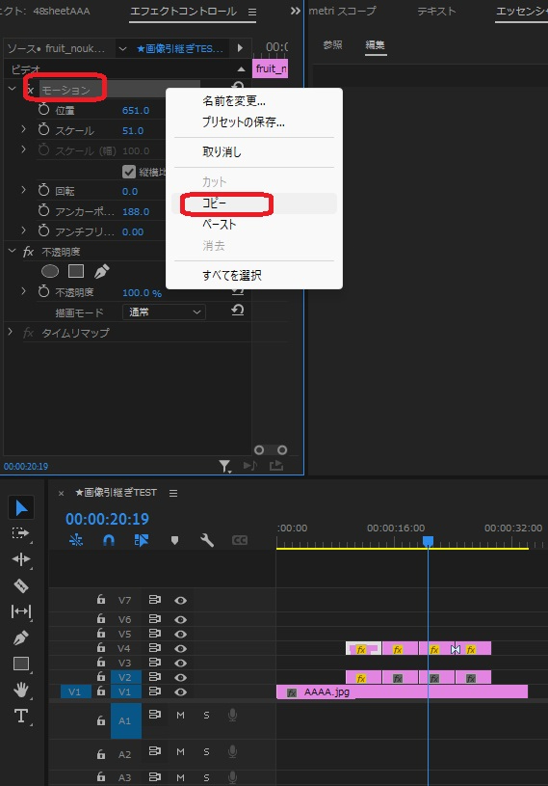
Task: Choose the Ripple Edit tool
Action: (21, 559)
